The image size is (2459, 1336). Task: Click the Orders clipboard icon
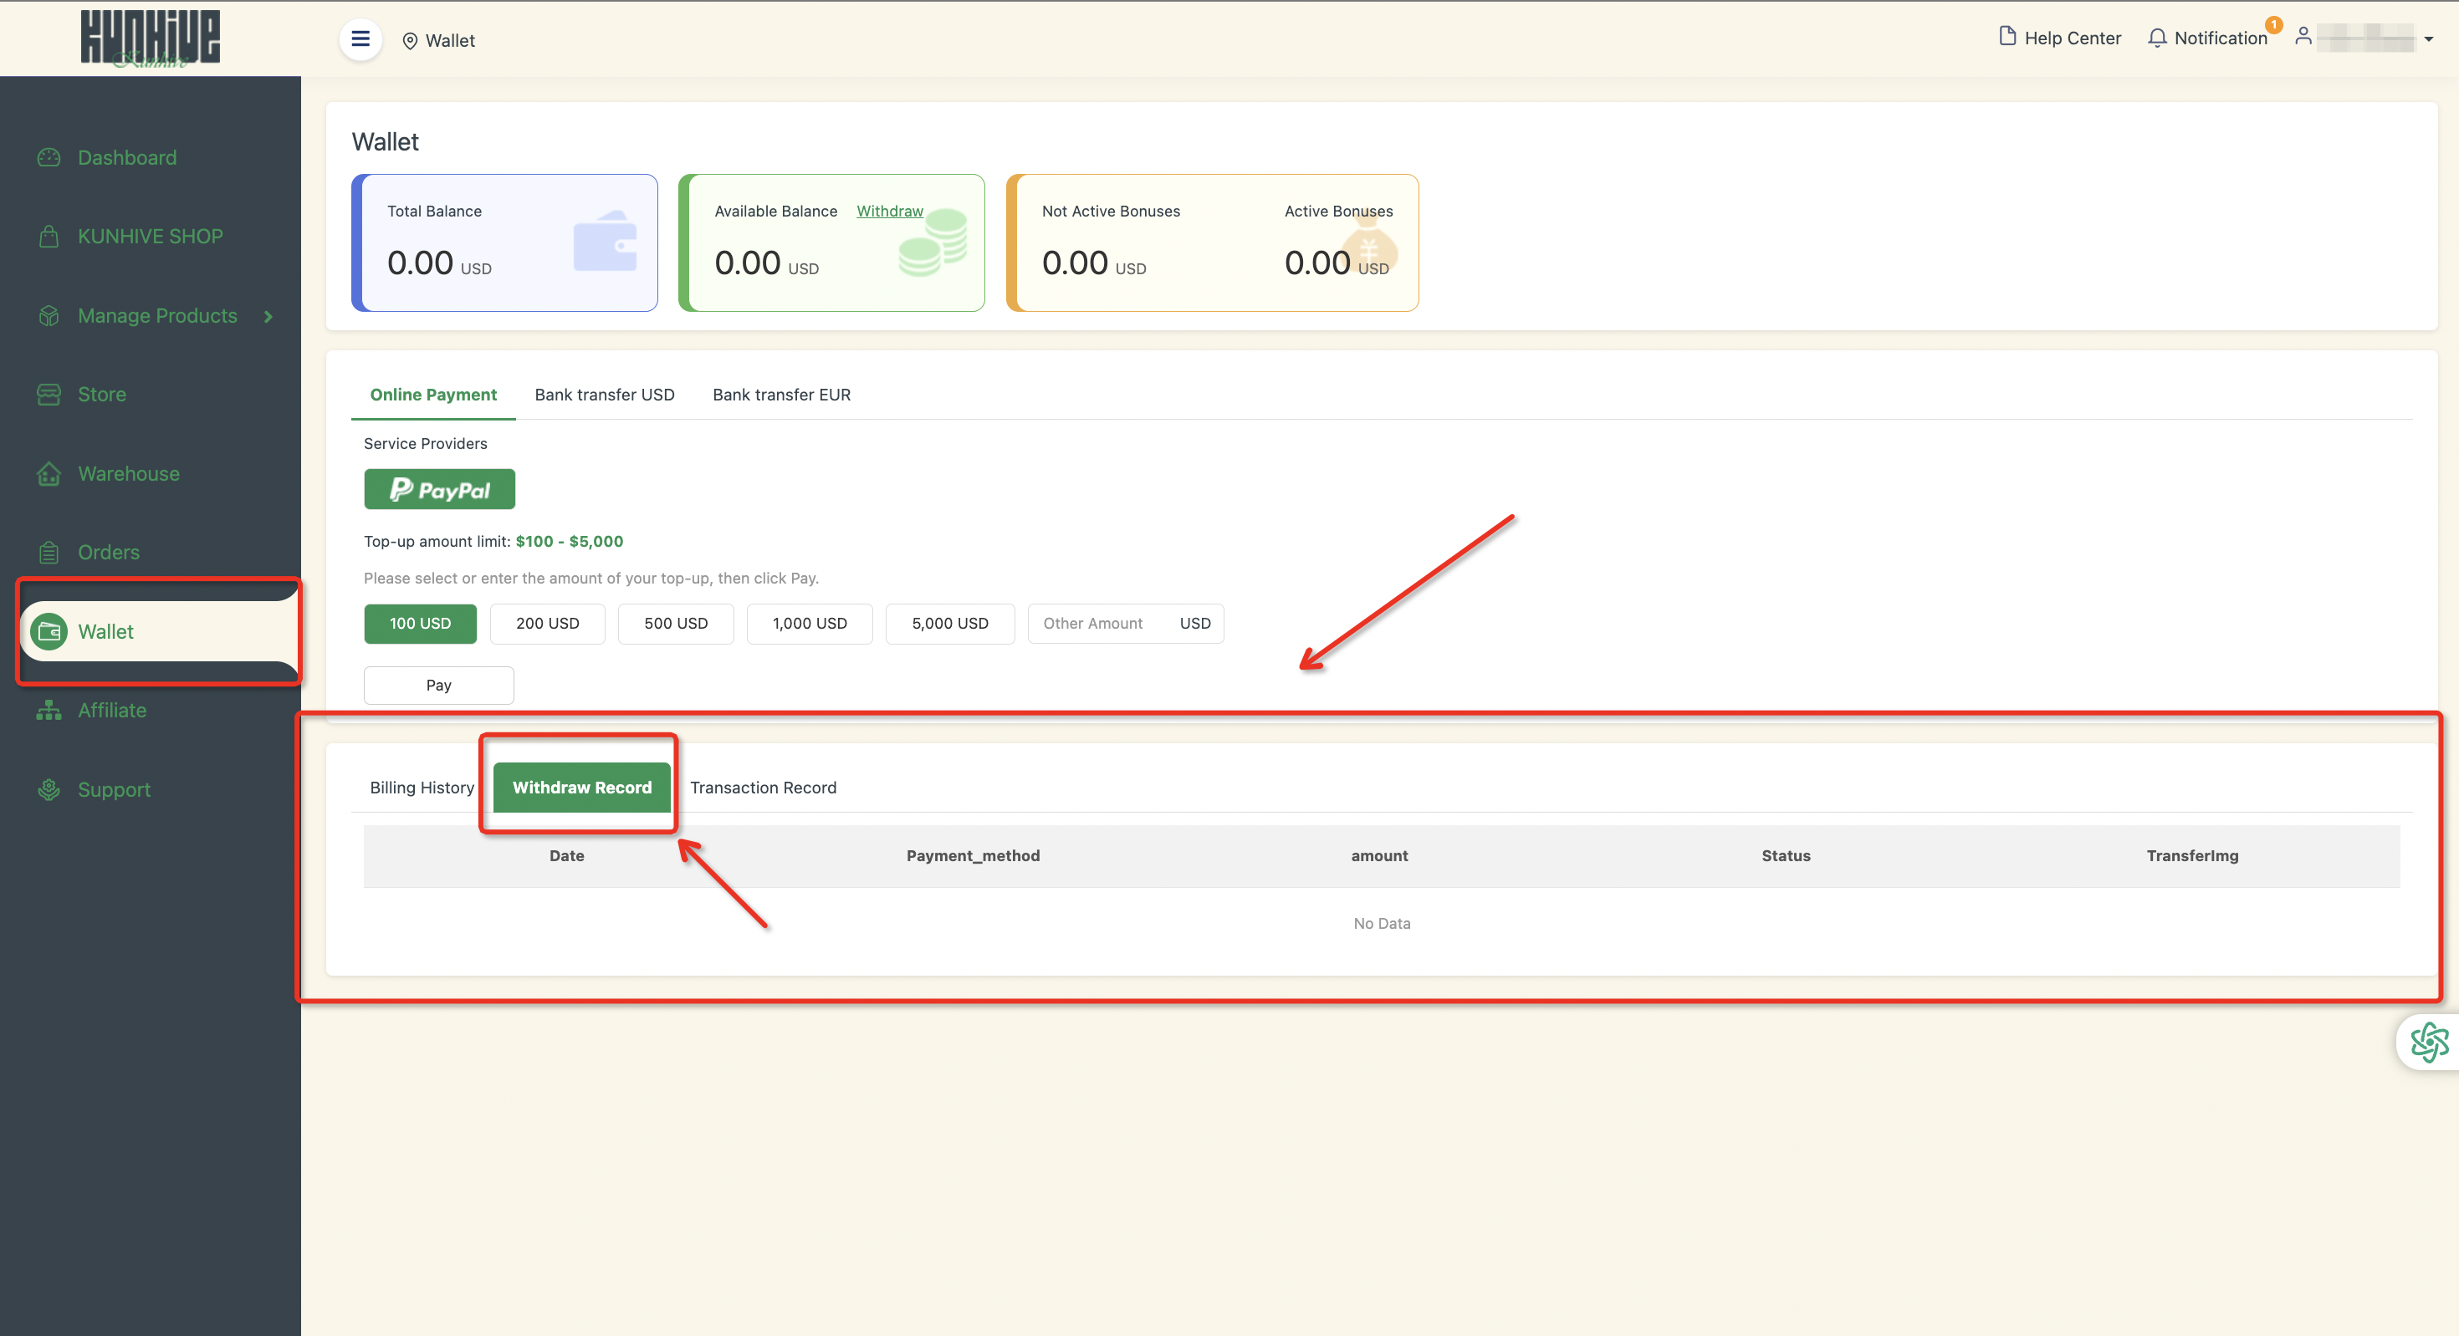click(x=49, y=553)
